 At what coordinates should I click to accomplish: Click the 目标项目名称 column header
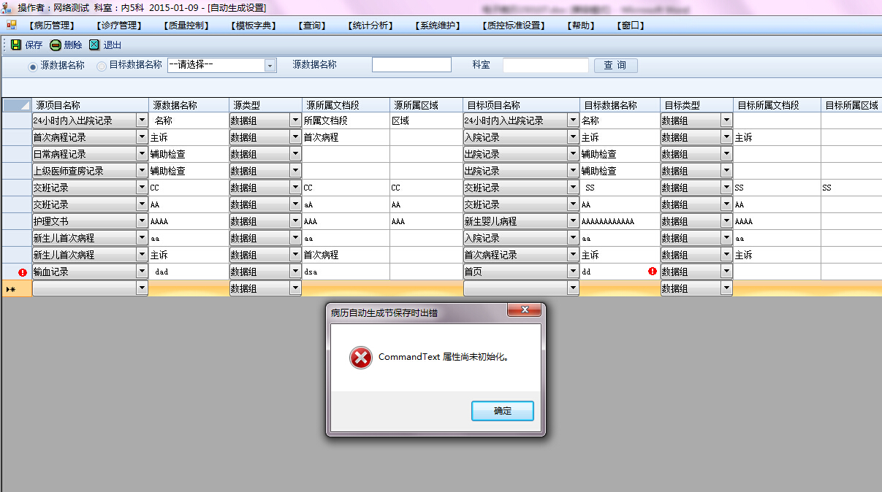pyautogui.click(x=522, y=105)
